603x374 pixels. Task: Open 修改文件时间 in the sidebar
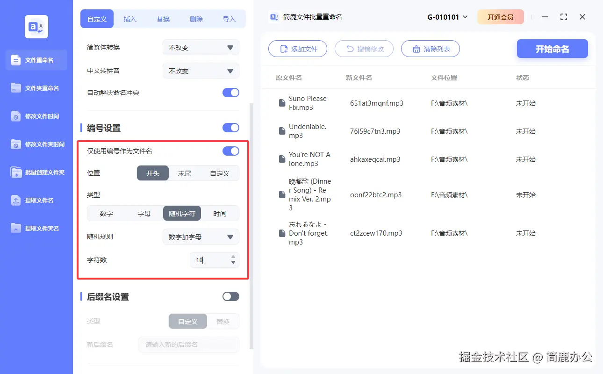36,116
